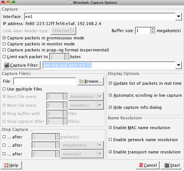The height and width of the screenshot is (171, 184).
Task: Check Limit each packet to bytes
Action: pos(4,57)
